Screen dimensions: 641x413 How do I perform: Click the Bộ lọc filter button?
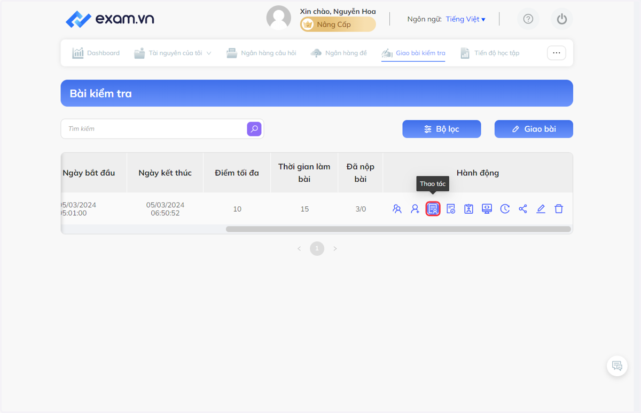442,129
